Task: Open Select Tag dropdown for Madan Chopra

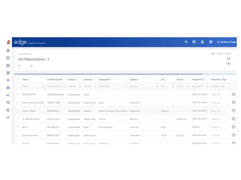Action: (215, 111)
